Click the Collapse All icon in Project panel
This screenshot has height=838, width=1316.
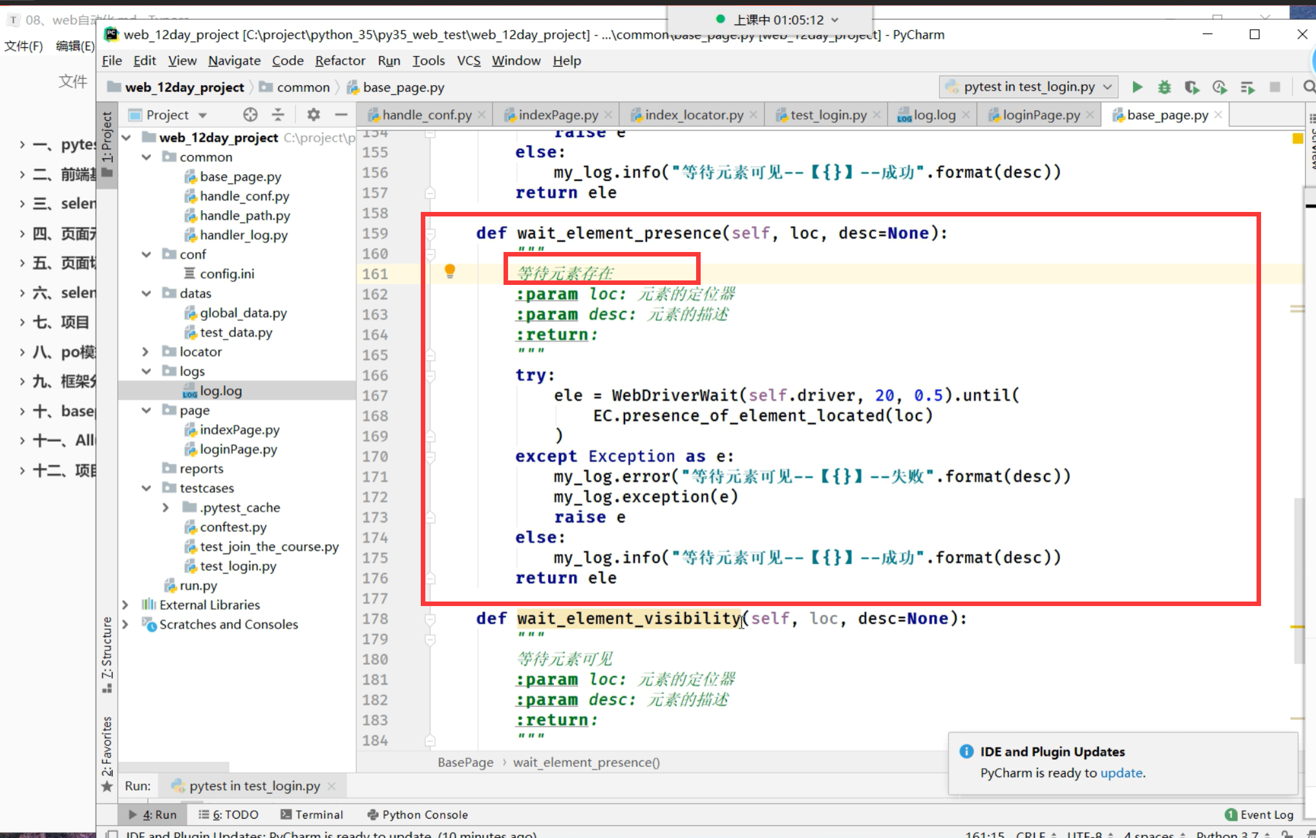click(x=278, y=115)
